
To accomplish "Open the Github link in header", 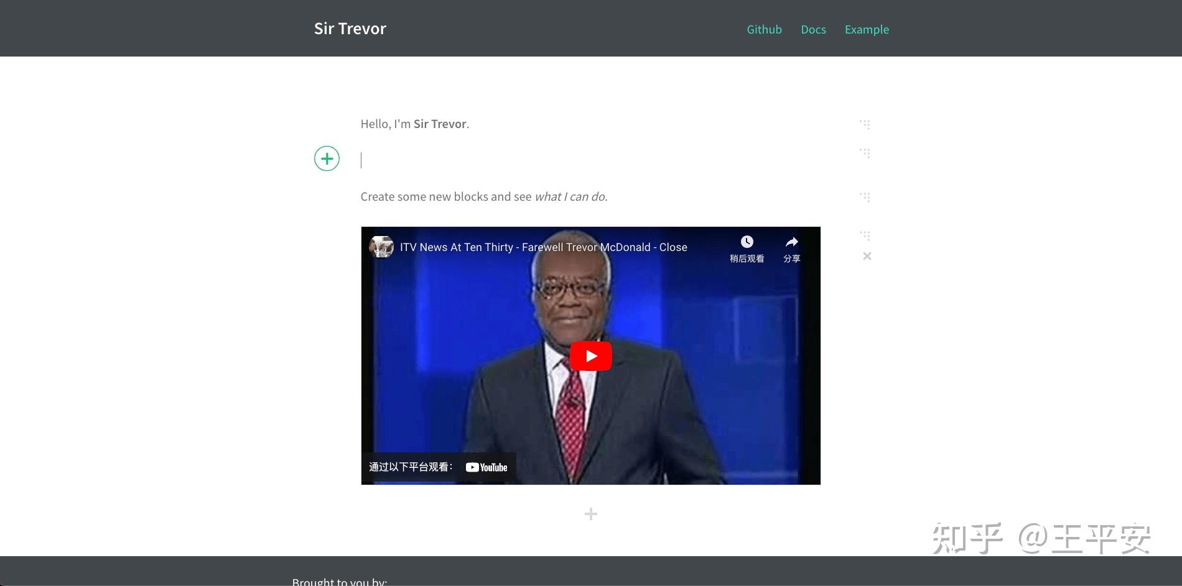I will (x=764, y=29).
